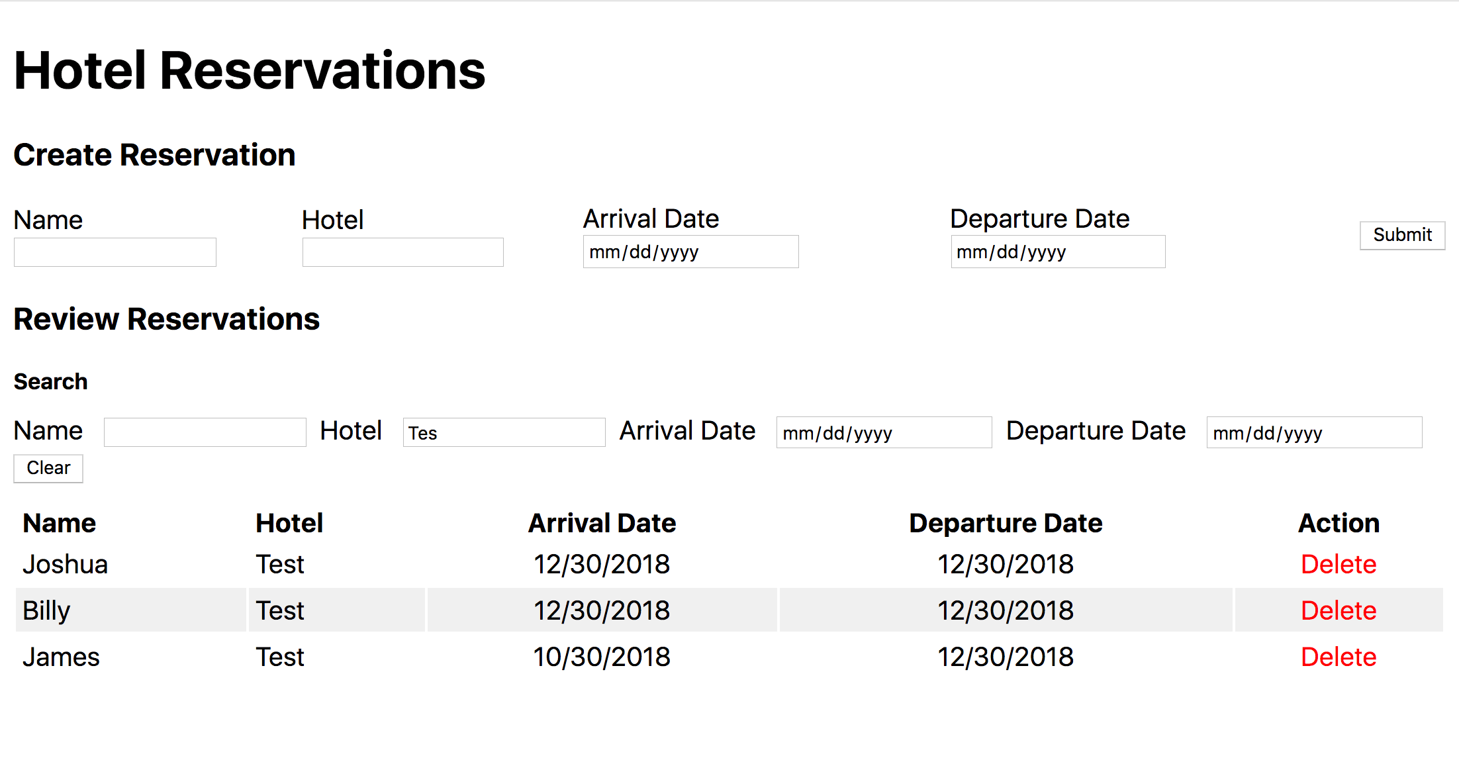Focus the Create Reservation Hotel field

[402, 252]
